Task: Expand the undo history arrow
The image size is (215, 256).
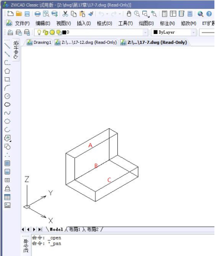Action: pyautogui.click(x=107, y=14)
